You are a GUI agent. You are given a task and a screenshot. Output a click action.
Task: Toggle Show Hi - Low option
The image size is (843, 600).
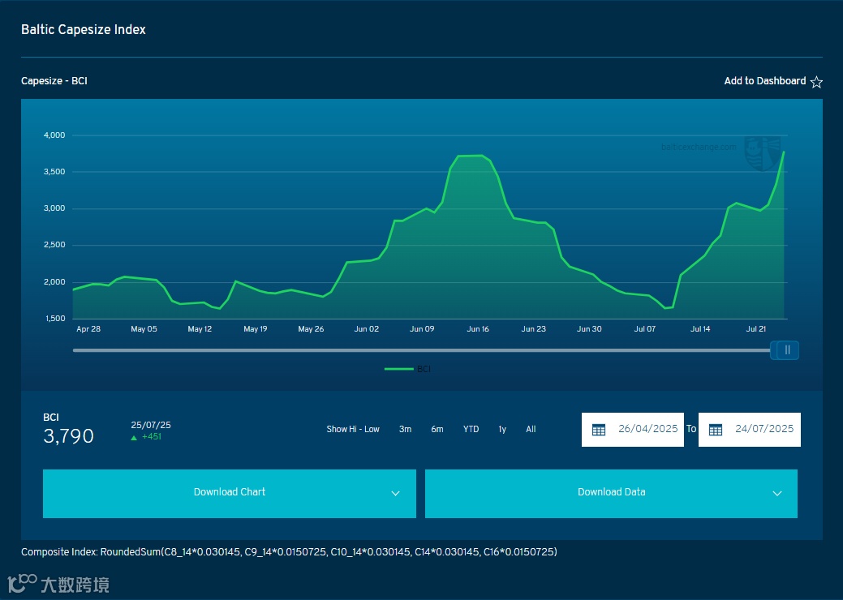pyautogui.click(x=353, y=429)
